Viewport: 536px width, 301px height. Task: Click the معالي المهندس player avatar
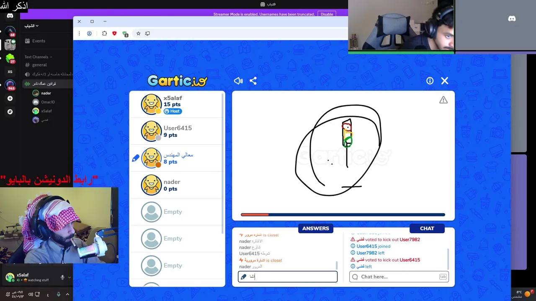click(151, 158)
